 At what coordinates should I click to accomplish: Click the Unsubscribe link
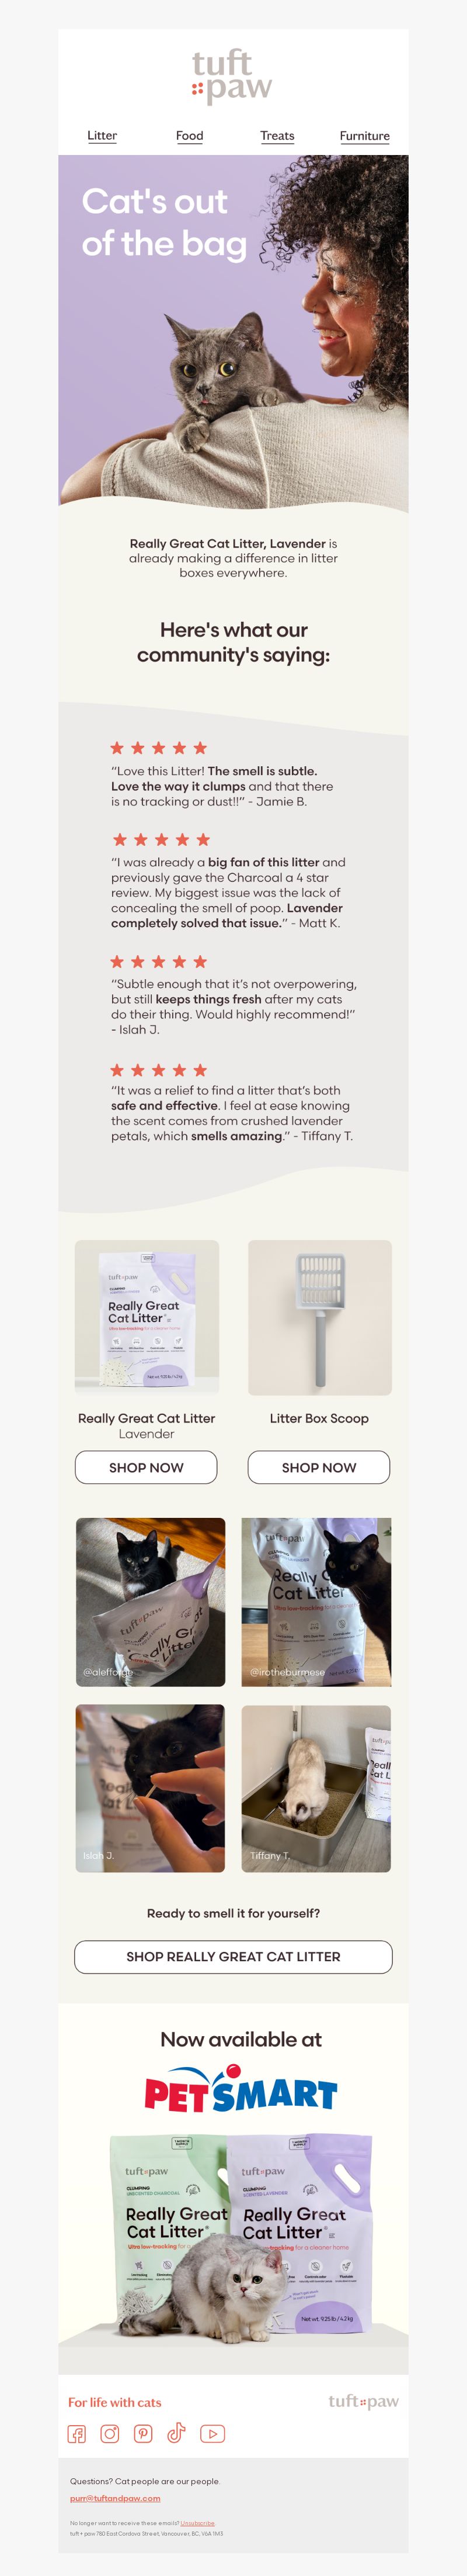197,2523
